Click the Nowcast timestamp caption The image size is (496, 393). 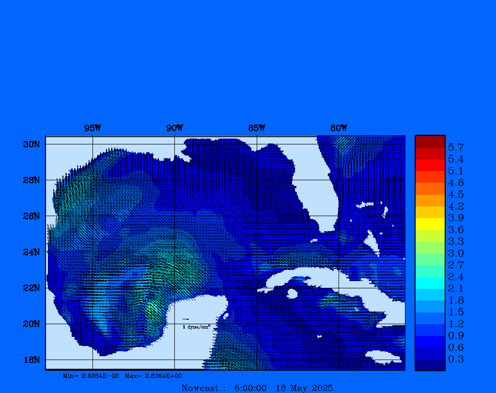(x=257, y=388)
